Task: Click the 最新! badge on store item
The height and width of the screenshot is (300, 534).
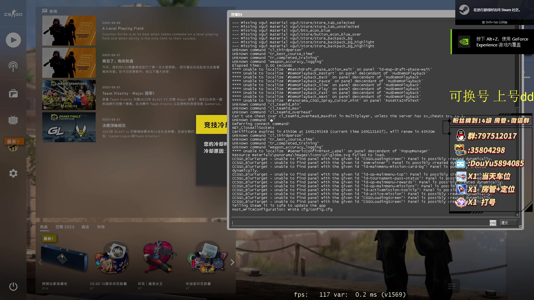Action: 49,238
